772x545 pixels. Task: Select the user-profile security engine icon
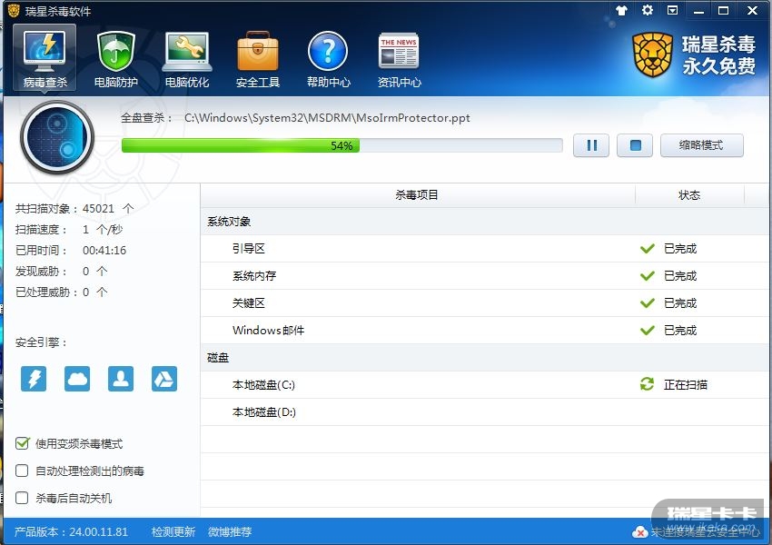pyautogui.click(x=121, y=379)
